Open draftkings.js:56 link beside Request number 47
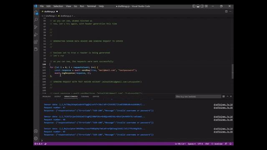This screenshot has width=267, height=150. 223,107
